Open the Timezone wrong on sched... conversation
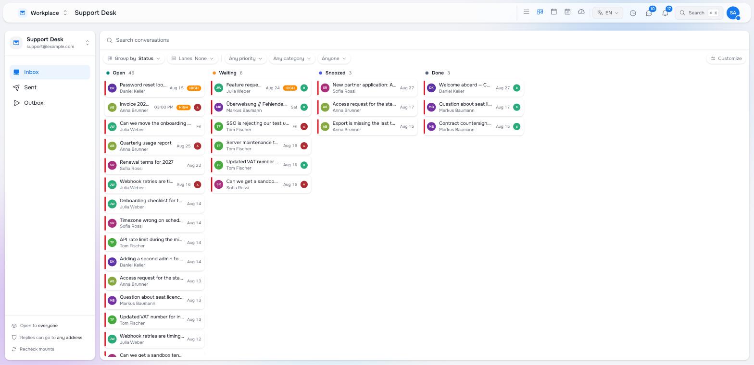The width and height of the screenshot is (754, 365). (x=154, y=223)
